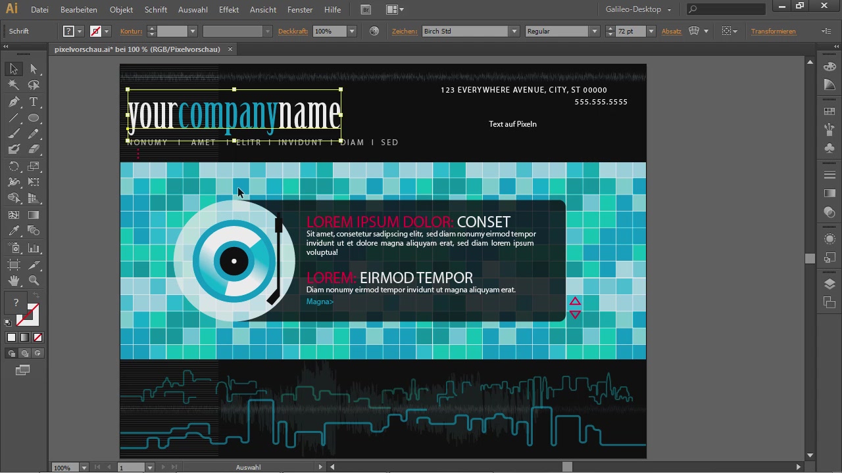The image size is (842, 473).
Task: Select the Mesh tool
Action: 14,215
